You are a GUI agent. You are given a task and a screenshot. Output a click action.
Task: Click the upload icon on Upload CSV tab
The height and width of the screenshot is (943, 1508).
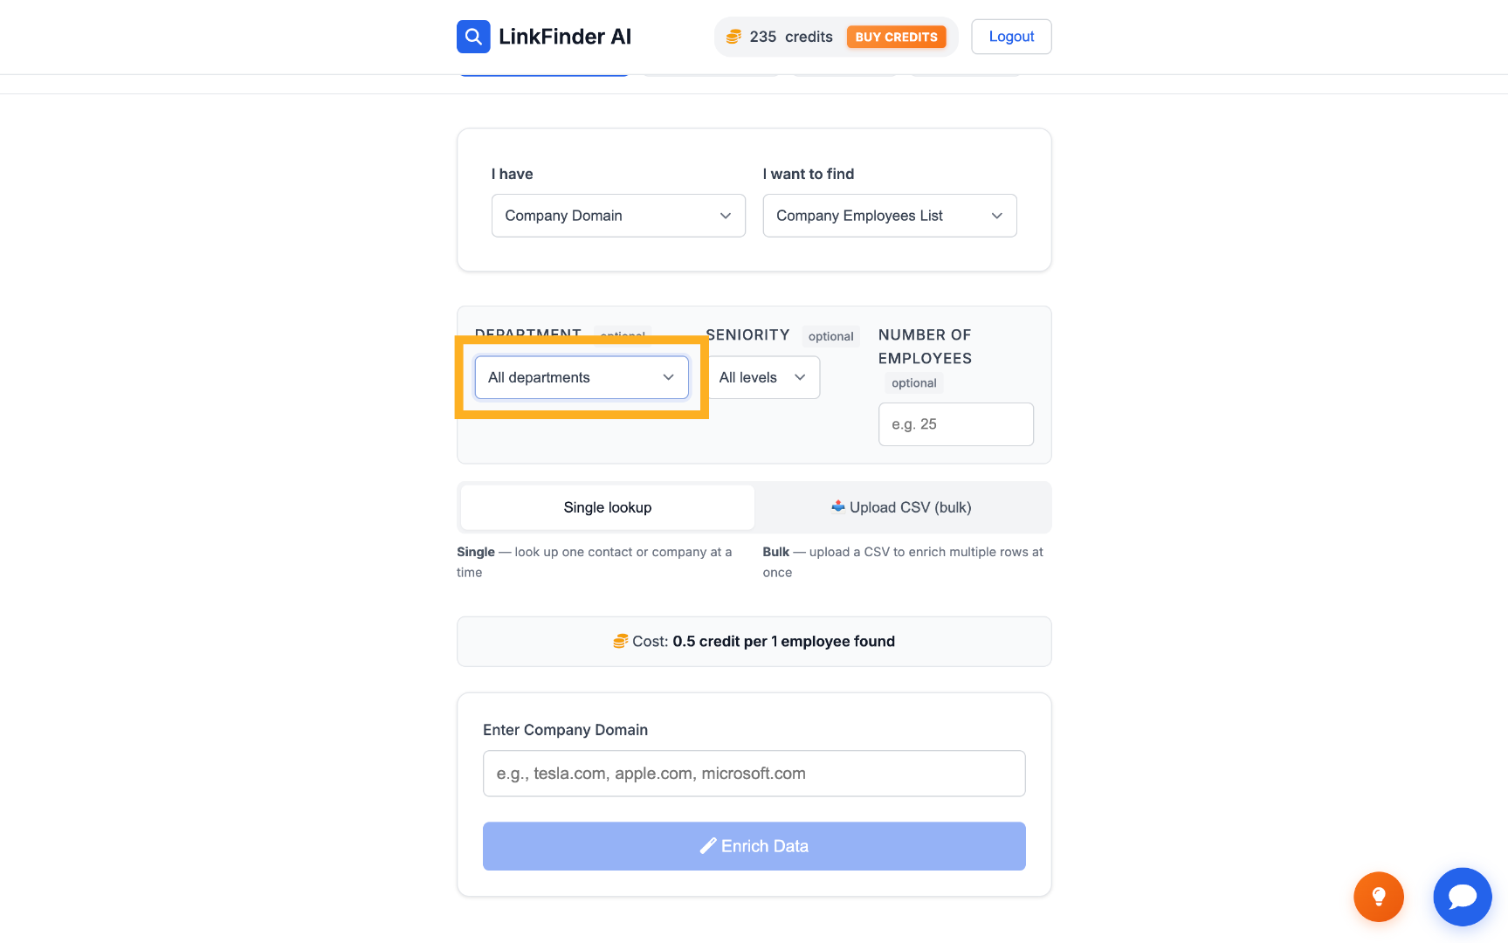coord(838,506)
